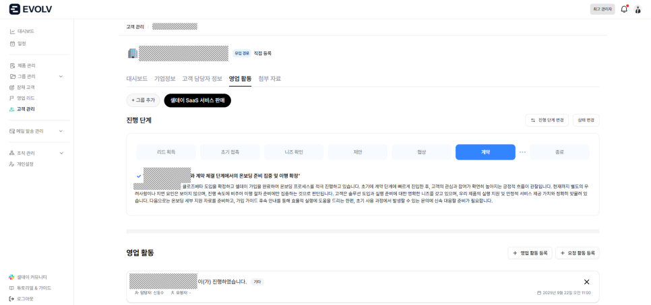Switch to the 기업정보 tab
The height and width of the screenshot is (305, 651).
click(x=165, y=78)
